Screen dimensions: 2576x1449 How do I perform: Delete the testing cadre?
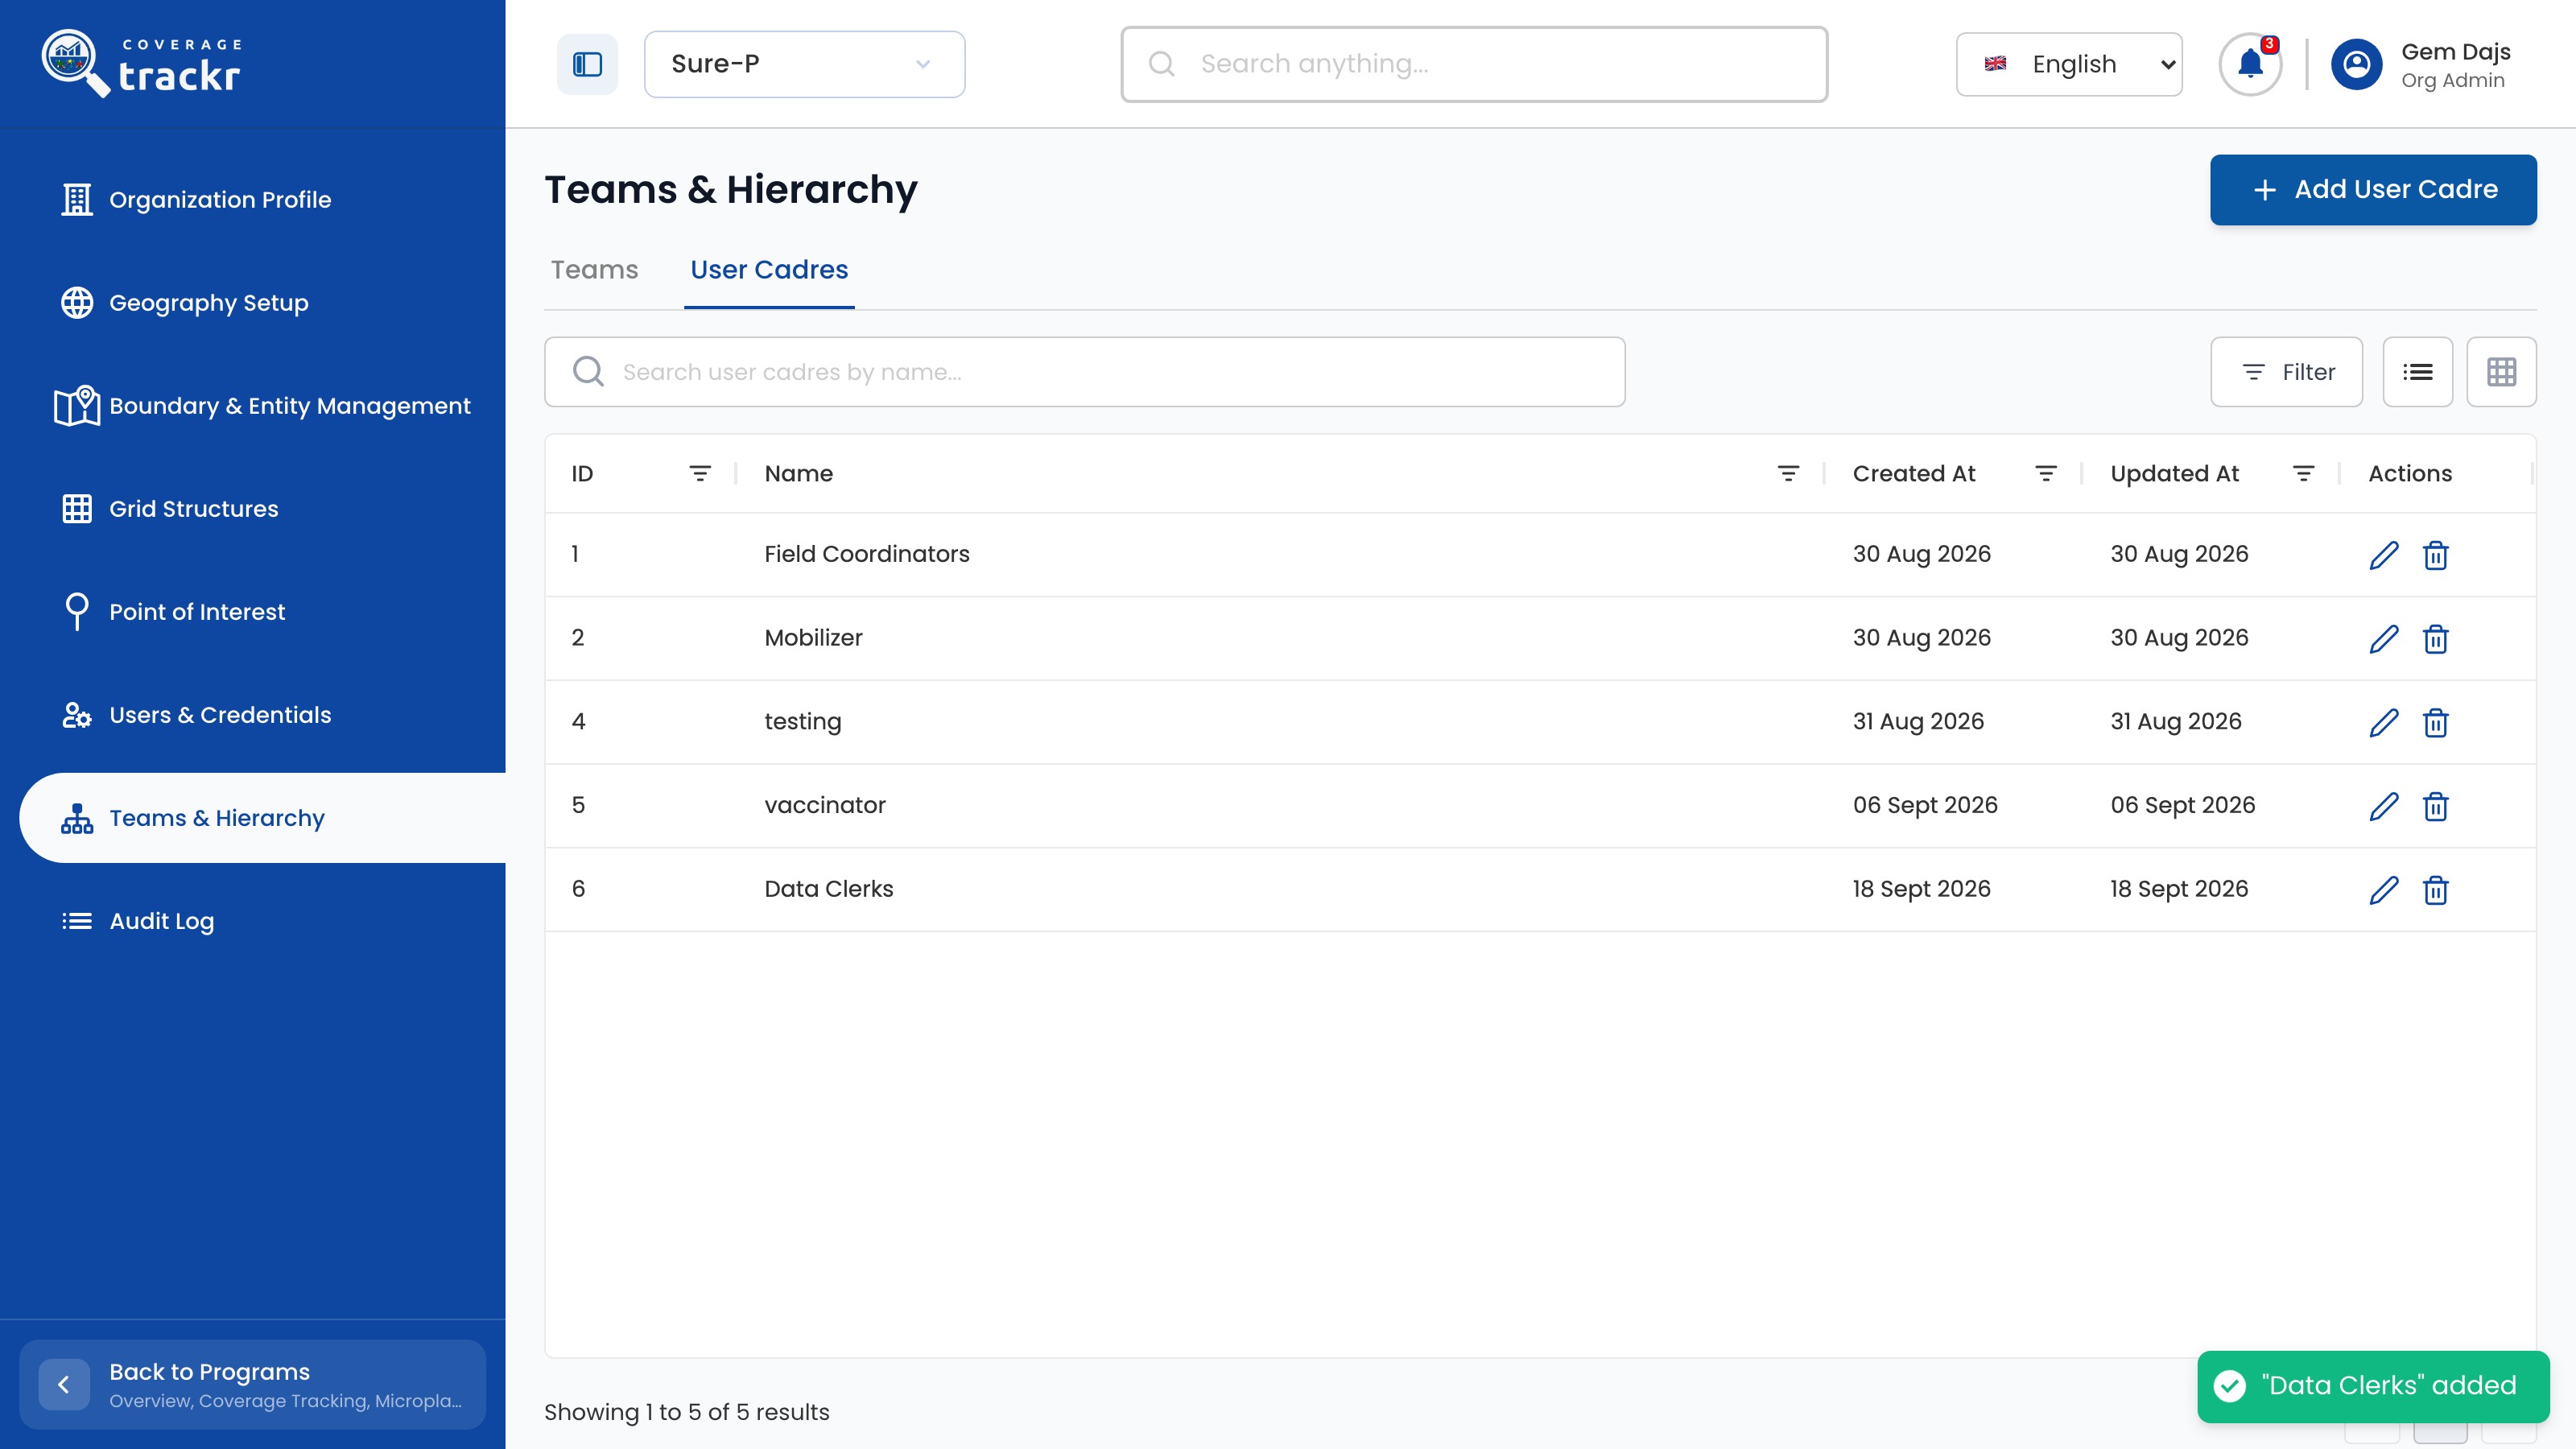coord(2435,722)
